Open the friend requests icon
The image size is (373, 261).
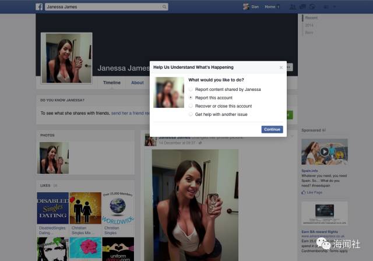[293, 7]
